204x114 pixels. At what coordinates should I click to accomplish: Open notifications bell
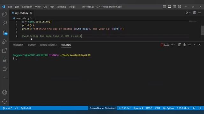[x=200, y=108]
